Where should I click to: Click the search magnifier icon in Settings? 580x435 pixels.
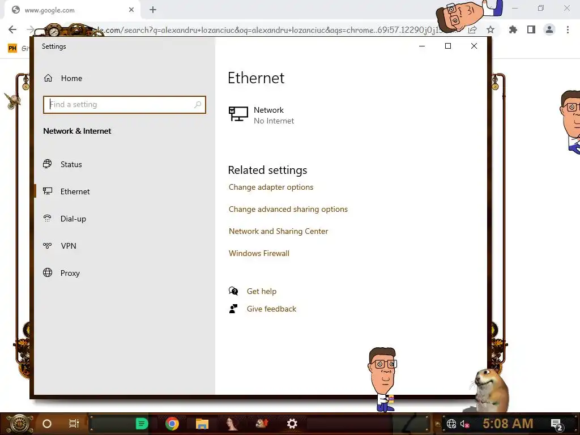tap(198, 105)
